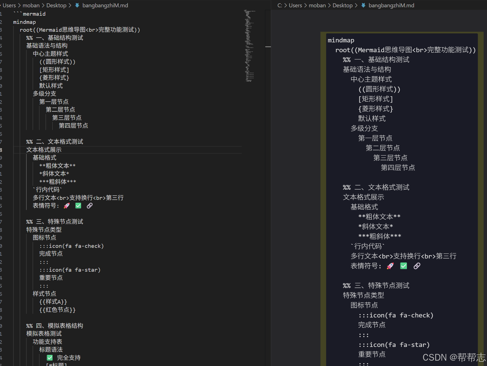
Task: Click '`行内代码`' in the editor
Action: (x=47, y=189)
